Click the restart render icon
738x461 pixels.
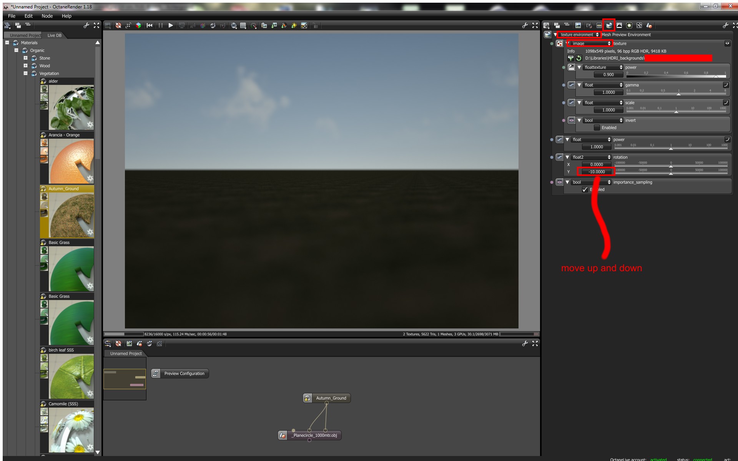[150, 25]
